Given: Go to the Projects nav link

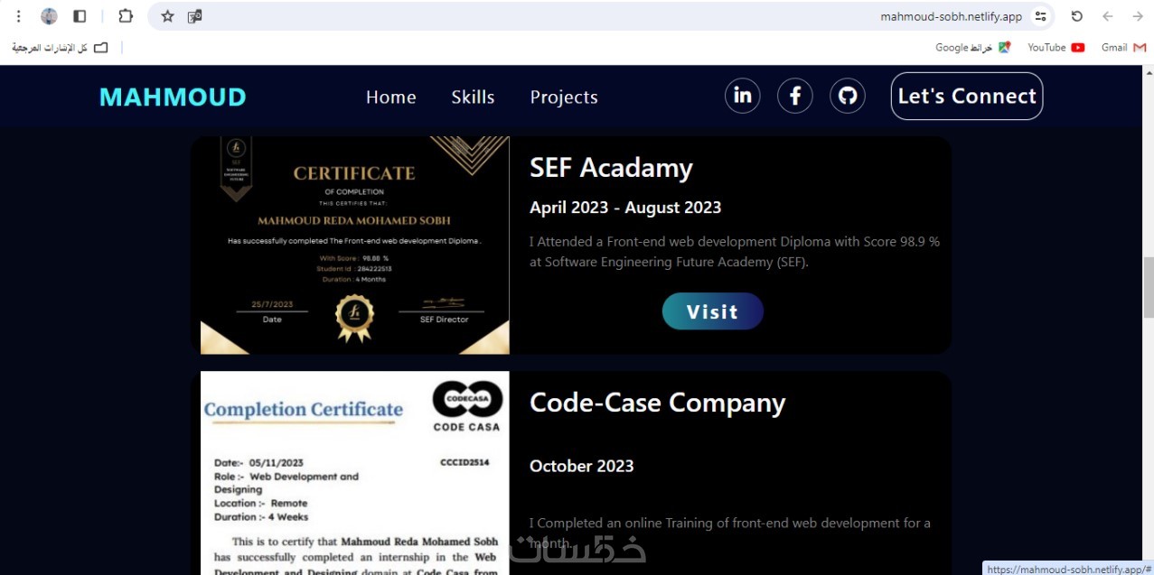Looking at the screenshot, I should [564, 97].
